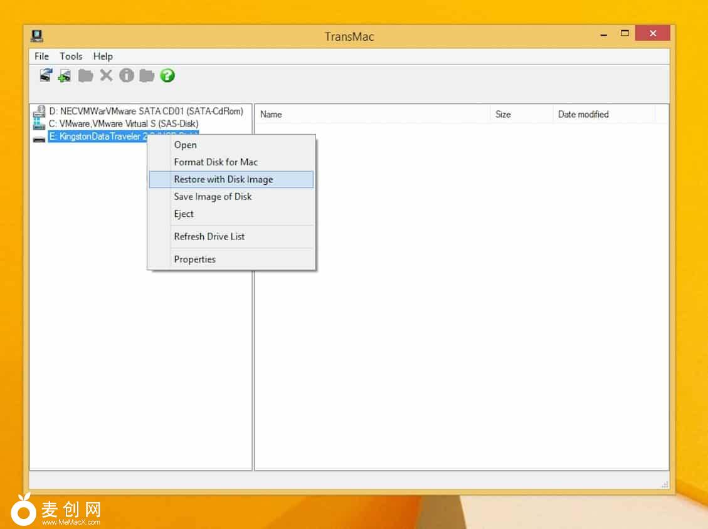This screenshot has width=708, height=529.
Task: Click the second gray folder toolbar icon
Action: 147,76
